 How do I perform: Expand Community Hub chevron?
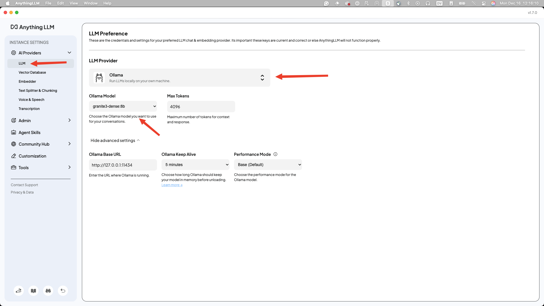tap(69, 144)
